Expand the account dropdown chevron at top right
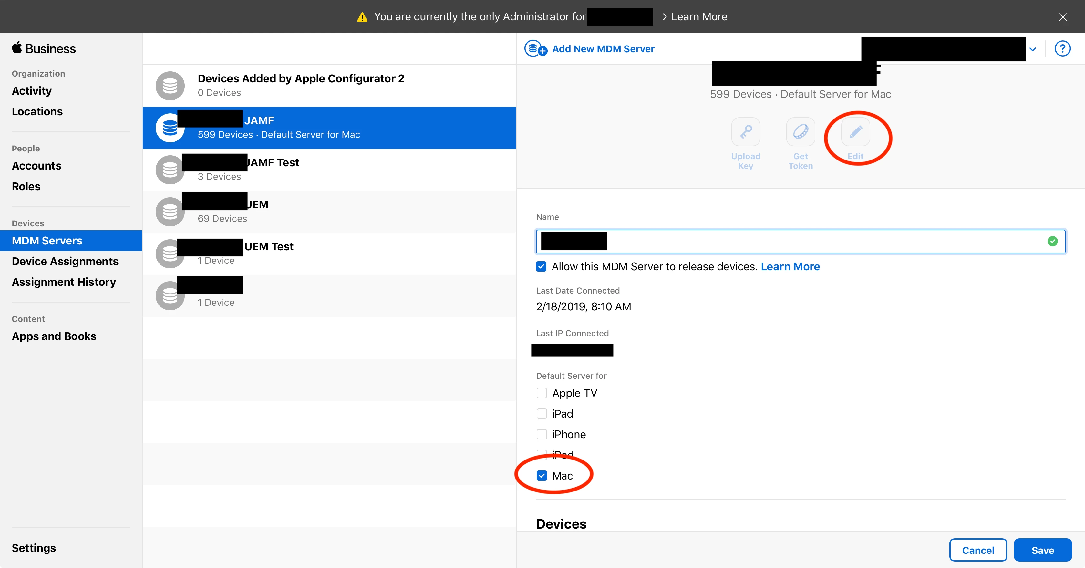Screen dimensions: 1085x568 tap(1033, 49)
